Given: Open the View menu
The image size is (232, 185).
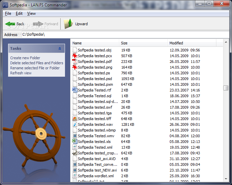Looking at the screenshot, I should click(x=31, y=13).
